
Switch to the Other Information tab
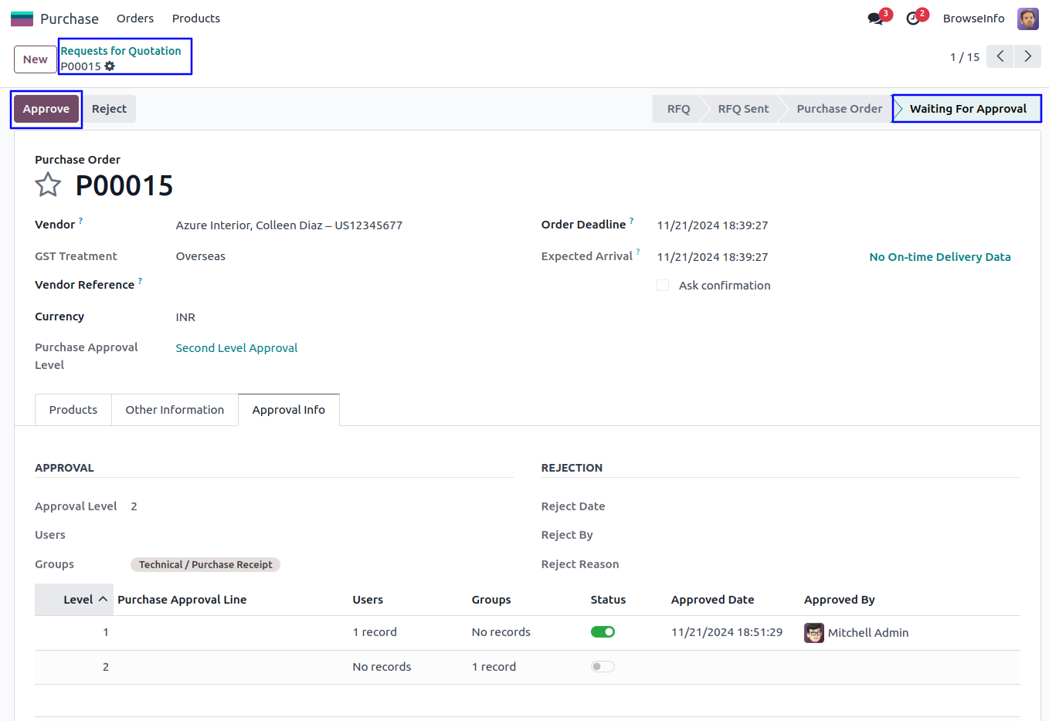tap(175, 410)
